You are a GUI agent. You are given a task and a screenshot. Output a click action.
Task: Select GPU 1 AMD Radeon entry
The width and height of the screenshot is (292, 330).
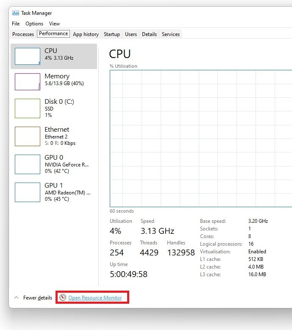[x=54, y=192]
